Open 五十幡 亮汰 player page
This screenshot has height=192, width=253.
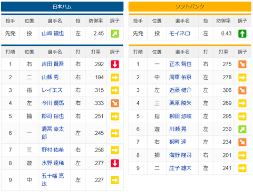(53, 180)
